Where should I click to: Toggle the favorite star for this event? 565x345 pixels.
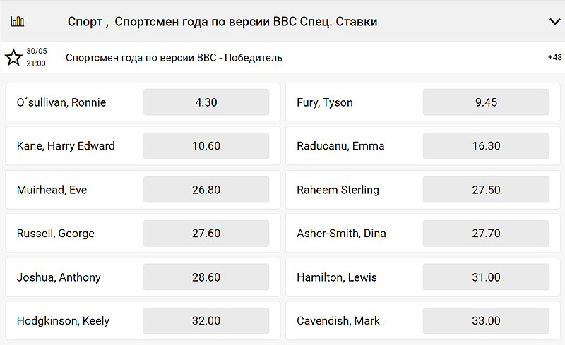point(13,57)
